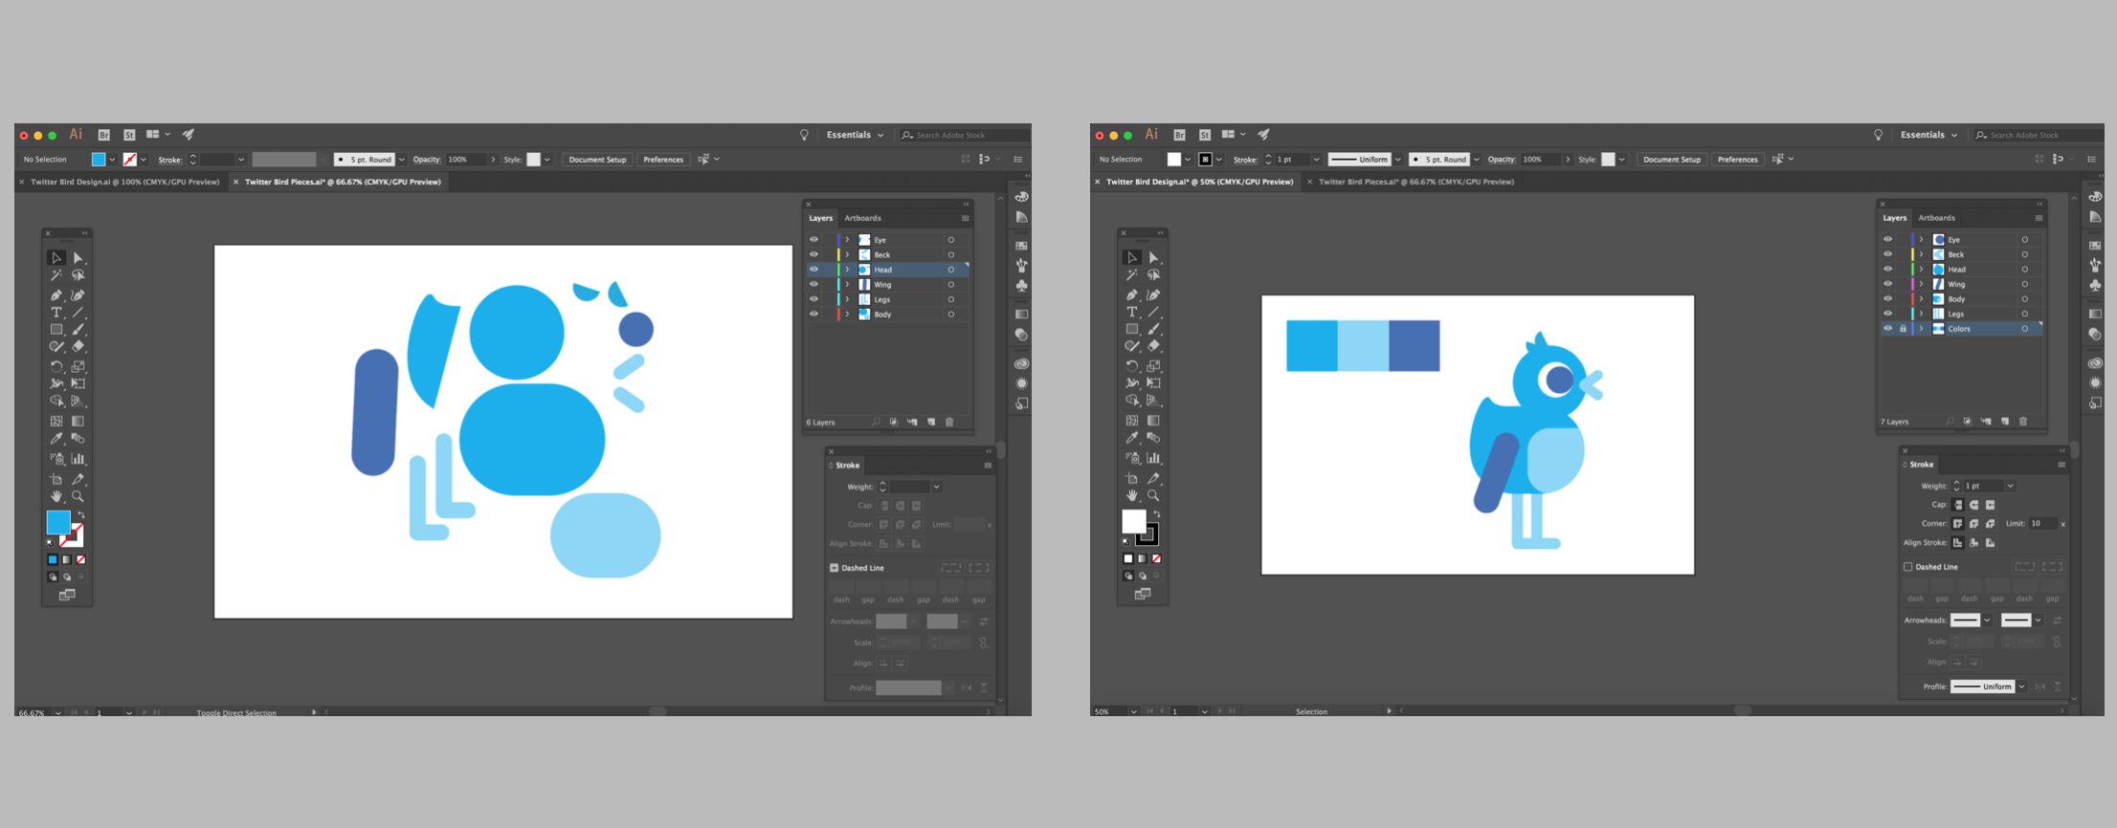The image size is (2117, 828).
Task: Hide the Colors layer in right window
Action: 1888,329
